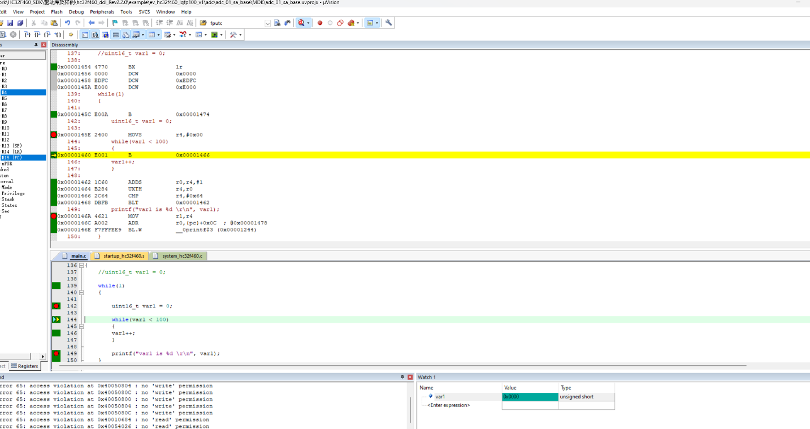
Task: Show next statement yellow arrow icon
Action: 71,35
